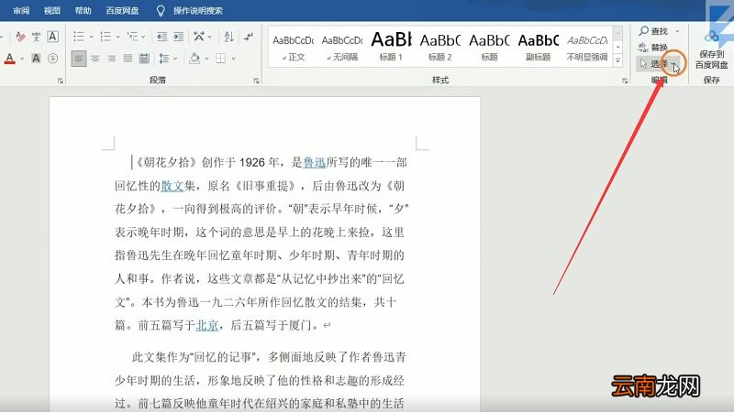Image resolution: width=734 pixels, height=412 pixels.
Task: Open line spacing dropdown arrow
Action: coord(175,59)
